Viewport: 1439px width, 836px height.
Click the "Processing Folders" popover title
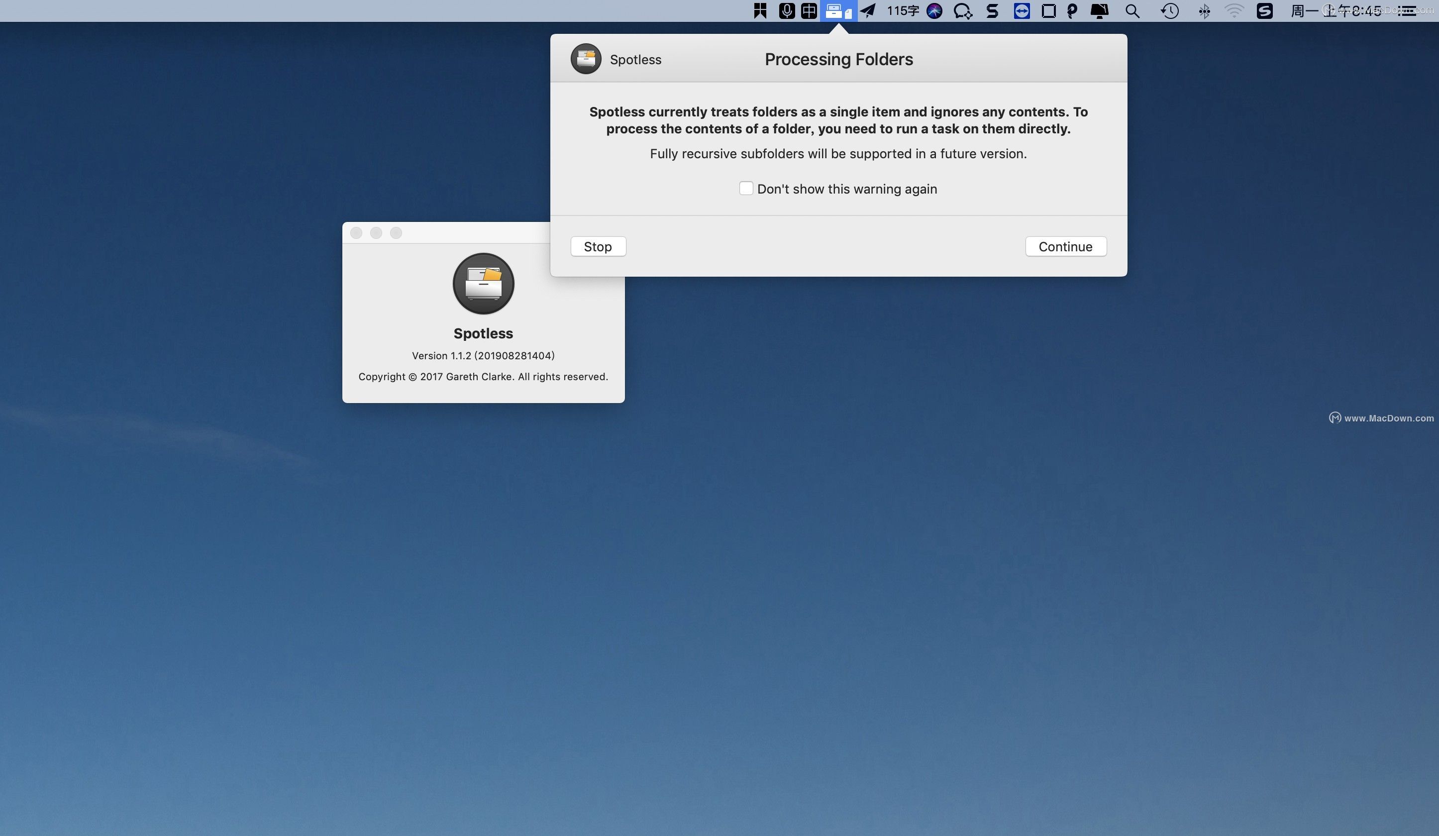[x=839, y=59]
